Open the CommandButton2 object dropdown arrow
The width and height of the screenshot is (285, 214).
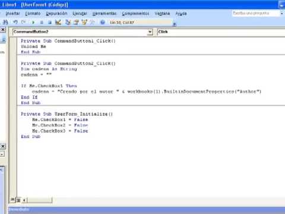click(x=150, y=32)
